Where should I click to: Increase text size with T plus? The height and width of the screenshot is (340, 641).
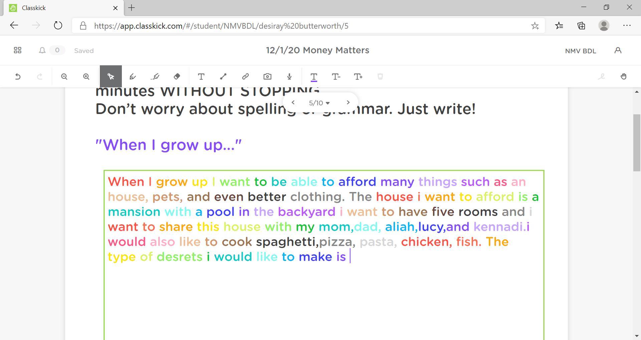[x=358, y=77]
